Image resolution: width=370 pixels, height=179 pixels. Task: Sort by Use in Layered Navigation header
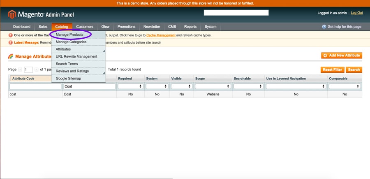(286, 79)
